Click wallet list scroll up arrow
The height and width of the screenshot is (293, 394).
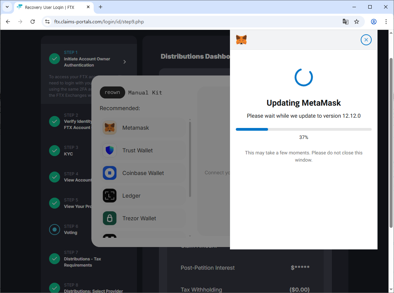point(190,120)
